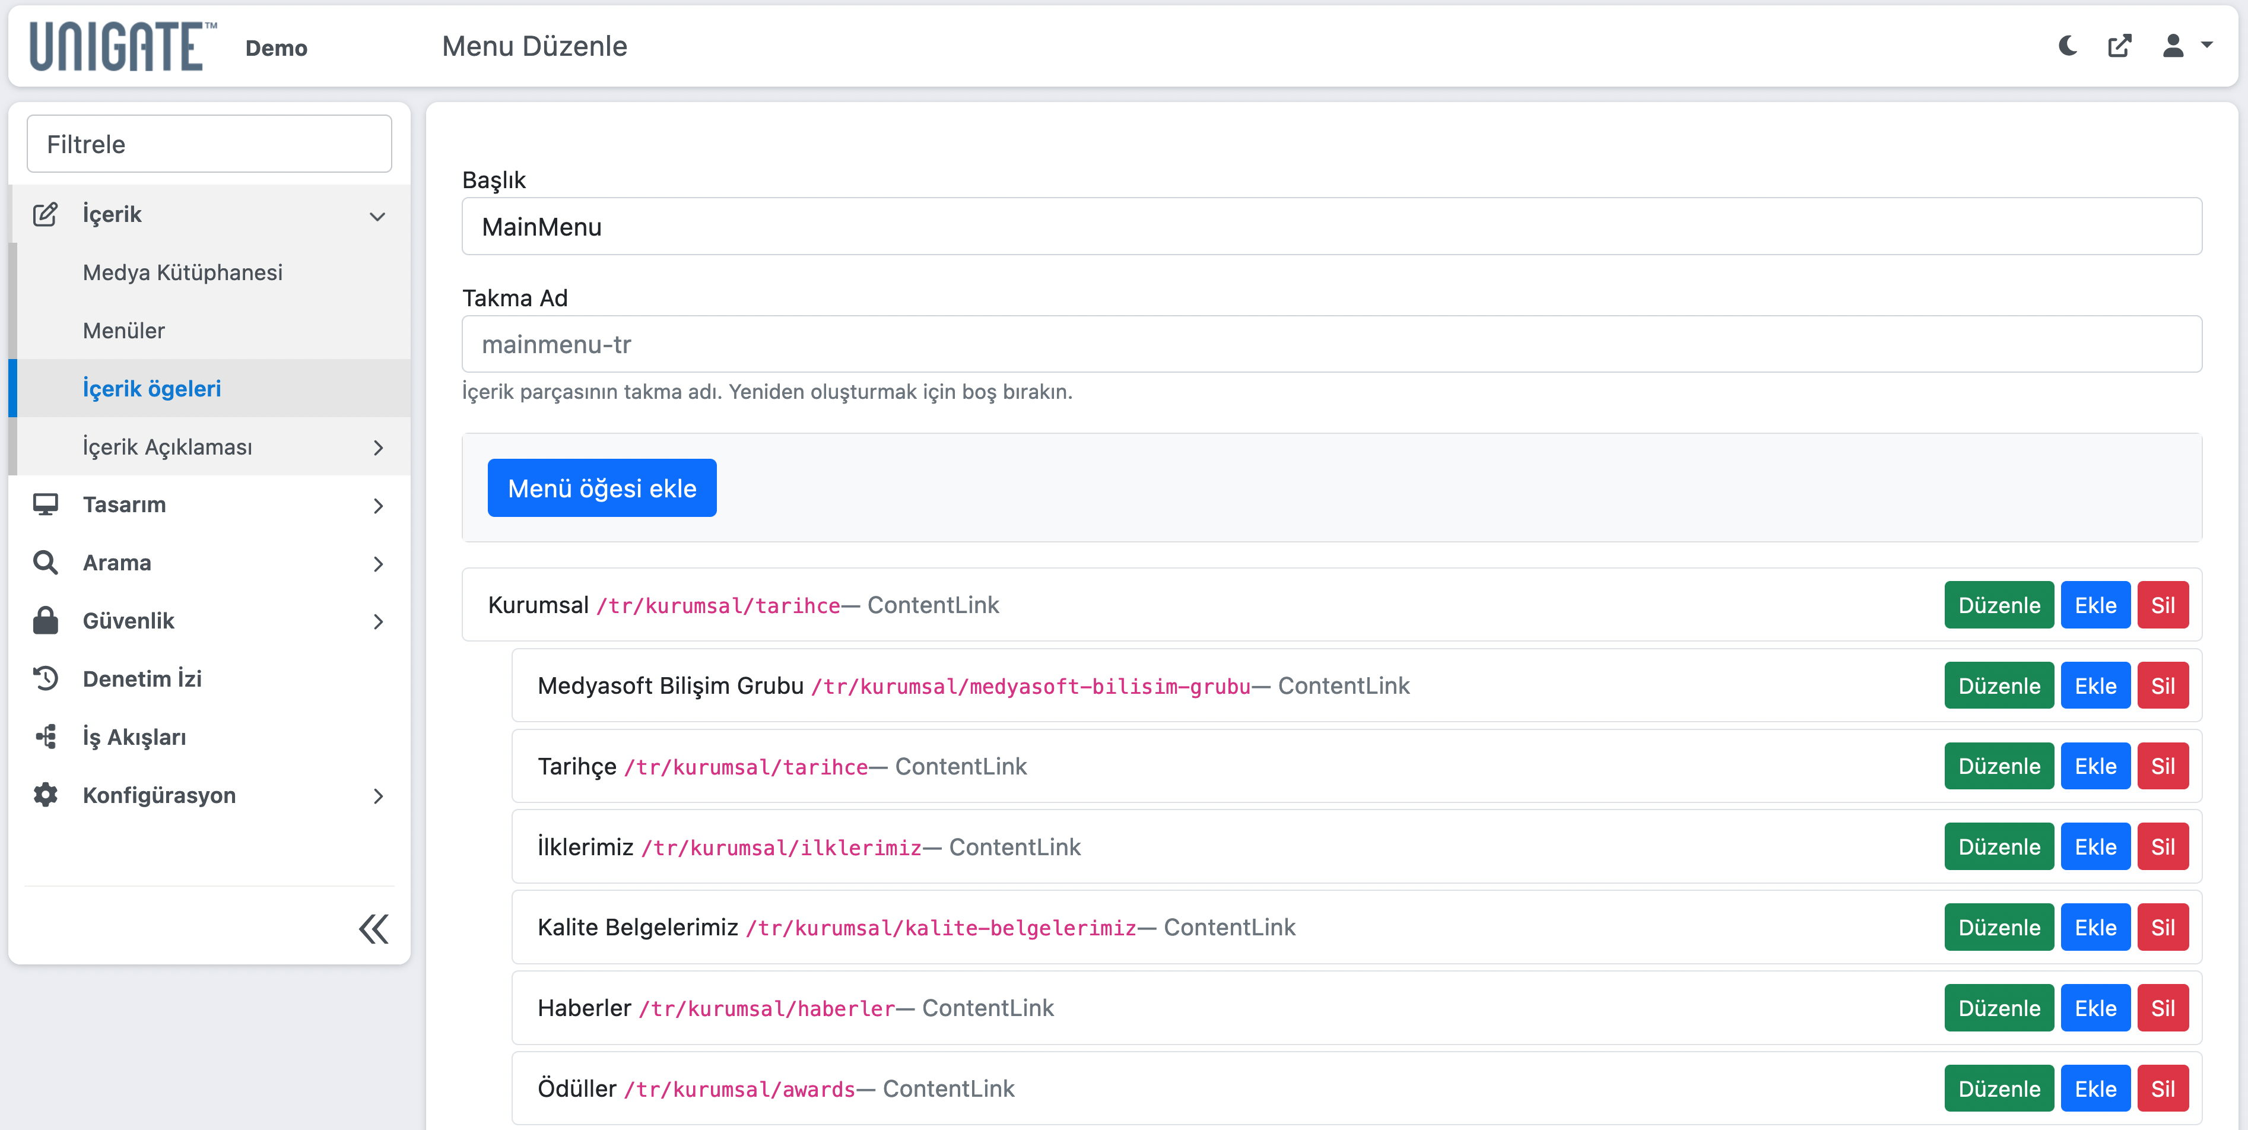Viewport: 2248px width, 1130px height.
Task: Edit the Kurumsal menu item
Action: (1998, 605)
